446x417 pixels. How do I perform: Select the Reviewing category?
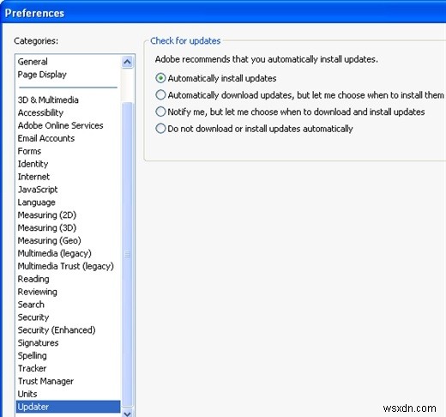pyautogui.click(x=38, y=292)
